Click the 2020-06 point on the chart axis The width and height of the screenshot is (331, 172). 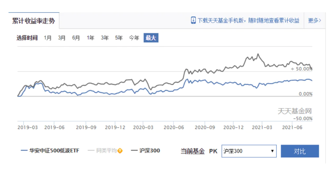click(174, 127)
